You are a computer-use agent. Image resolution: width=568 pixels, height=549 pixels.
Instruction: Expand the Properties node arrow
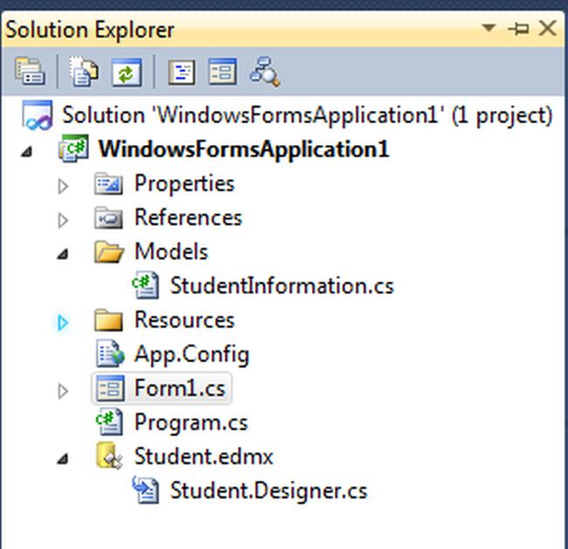click(x=62, y=185)
